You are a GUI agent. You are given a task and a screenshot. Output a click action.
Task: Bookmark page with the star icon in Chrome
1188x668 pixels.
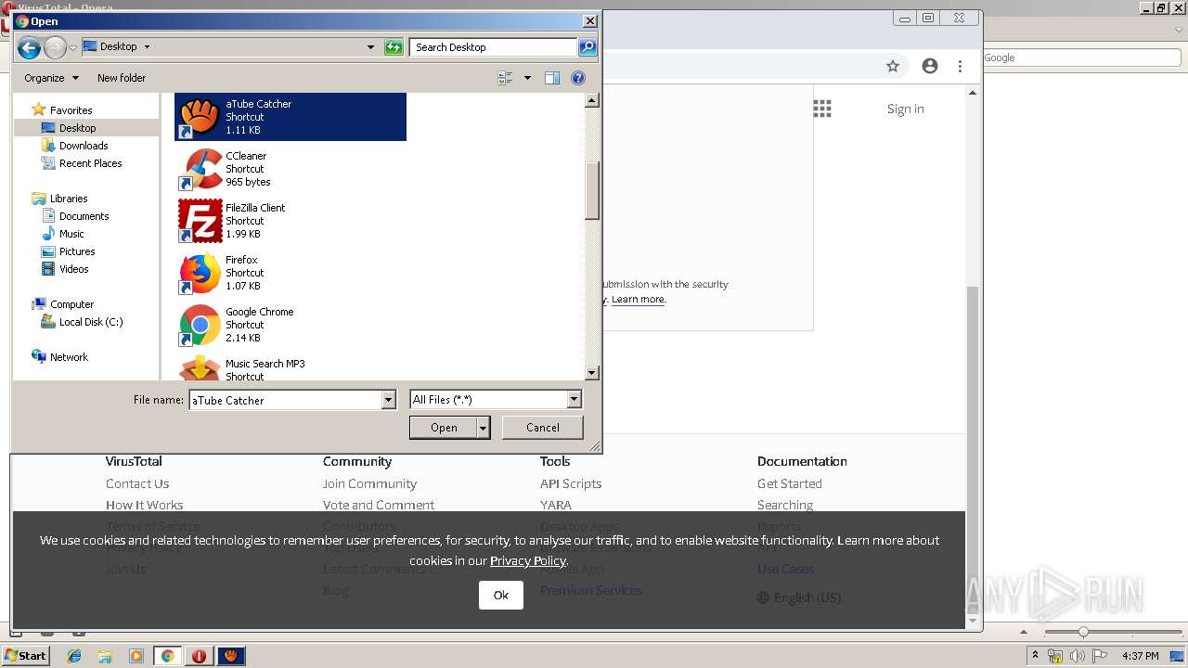tap(893, 66)
